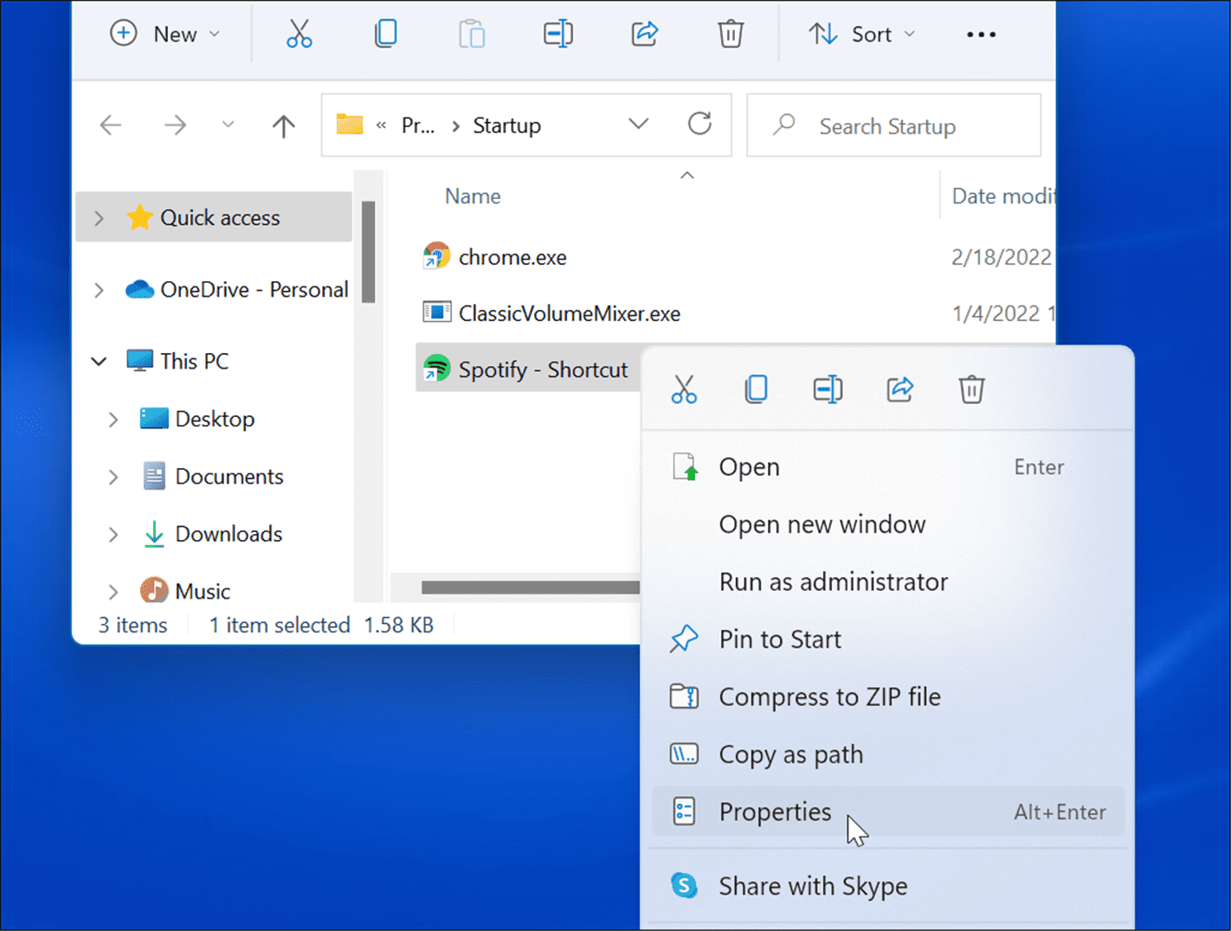This screenshot has height=931, width=1231.
Task: Open the New dropdown menu
Action: click(164, 35)
